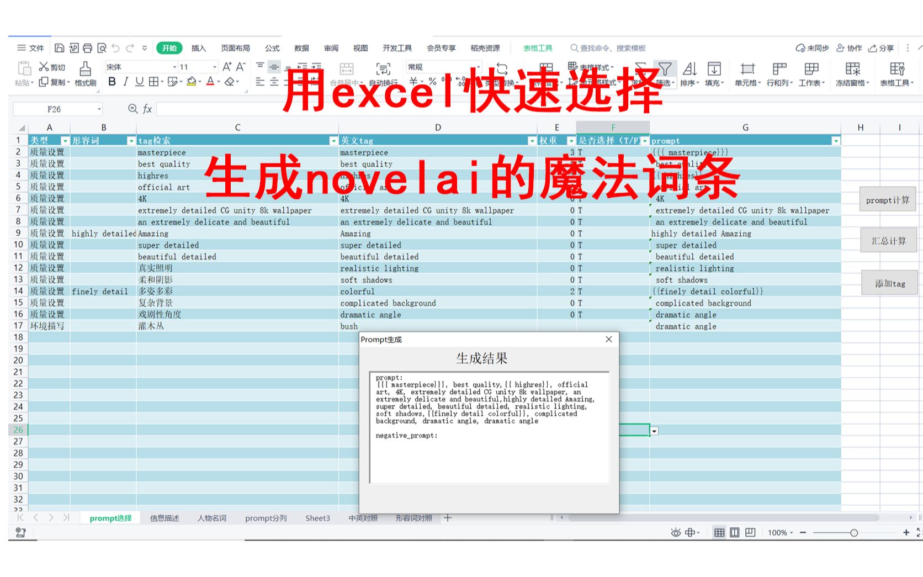
Task: Open Print Preview icon
Action: 102,48
